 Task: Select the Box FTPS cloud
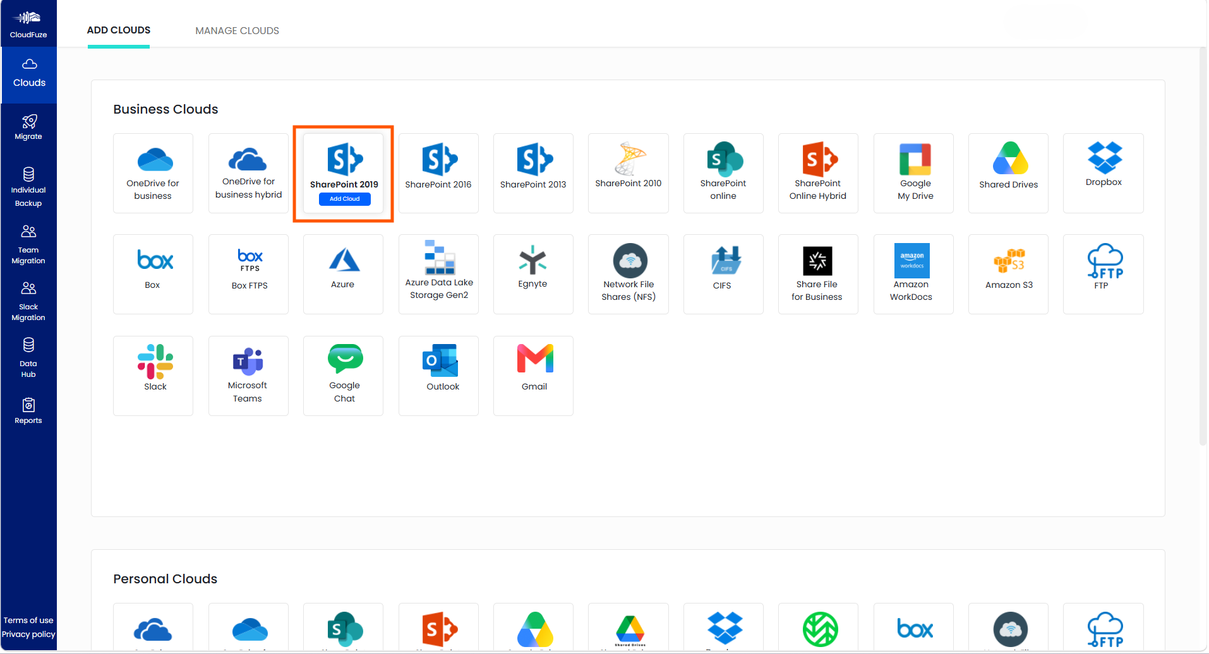pyautogui.click(x=248, y=274)
